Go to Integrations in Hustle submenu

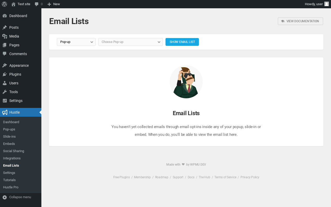point(12,158)
